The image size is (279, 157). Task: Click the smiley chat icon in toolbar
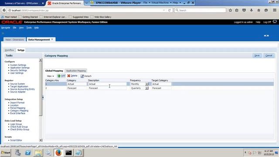pos(266,10)
